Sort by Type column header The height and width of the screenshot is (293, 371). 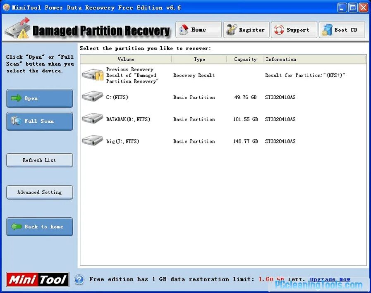(199, 59)
